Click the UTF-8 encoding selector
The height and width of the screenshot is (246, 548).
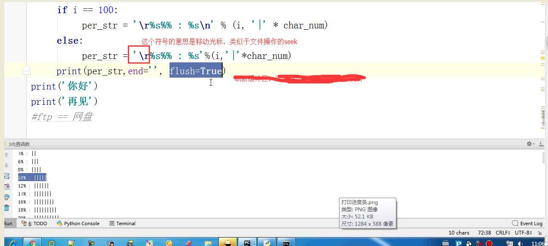click(523, 232)
